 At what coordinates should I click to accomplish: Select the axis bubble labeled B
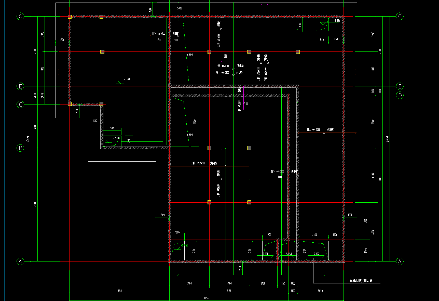coord(20,148)
